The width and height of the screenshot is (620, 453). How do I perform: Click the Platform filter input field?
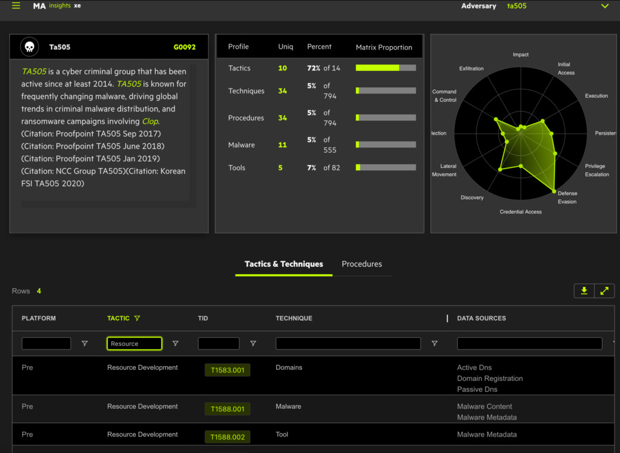tap(46, 343)
